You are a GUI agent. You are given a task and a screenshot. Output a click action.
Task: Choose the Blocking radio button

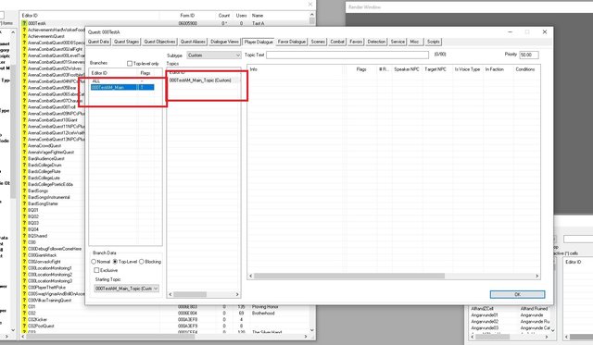(x=142, y=262)
